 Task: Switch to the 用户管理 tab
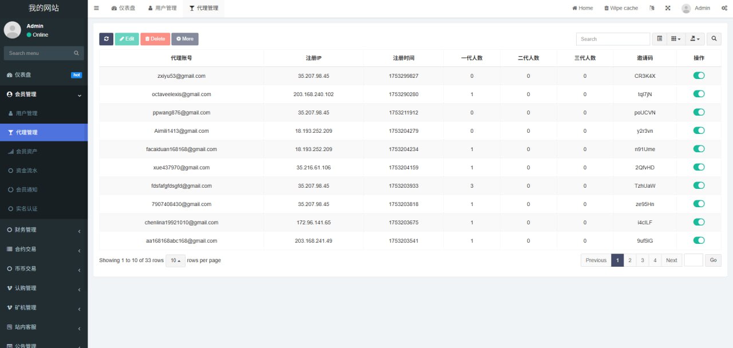pos(162,8)
